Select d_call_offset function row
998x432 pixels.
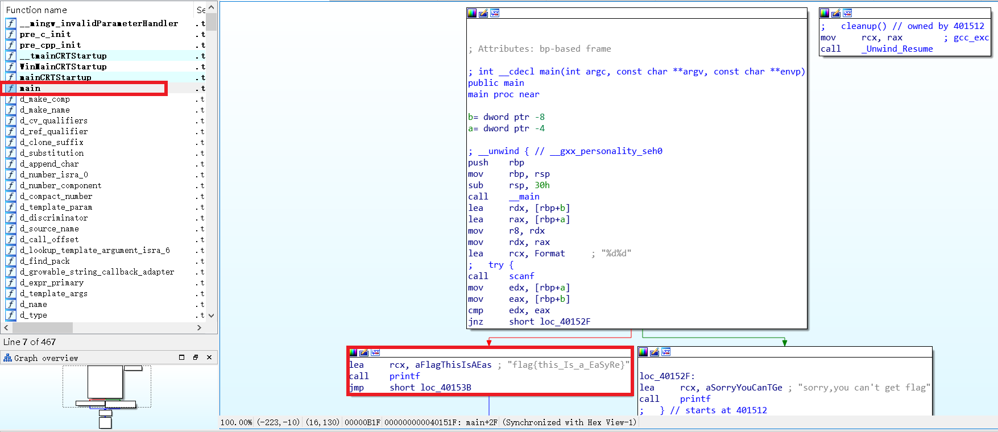coord(105,239)
